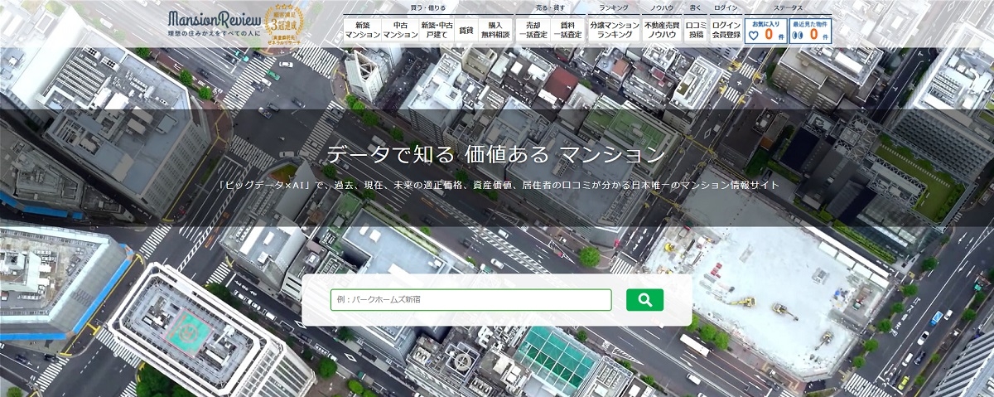994x397 pixels.
Task: Click ログイン会員登録 button
Action: 726,30
